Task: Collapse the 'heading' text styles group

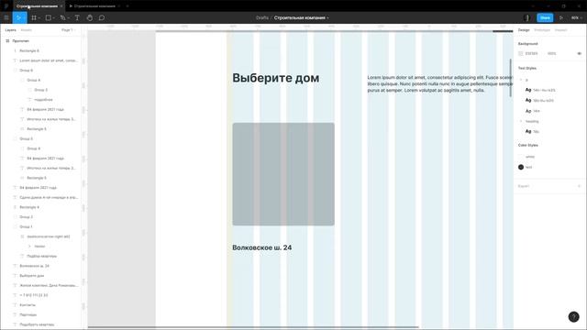Action: (x=521, y=121)
